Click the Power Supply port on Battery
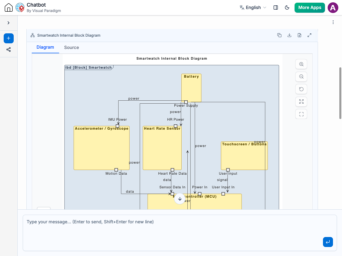 pyautogui.click(x=186, y=102)
